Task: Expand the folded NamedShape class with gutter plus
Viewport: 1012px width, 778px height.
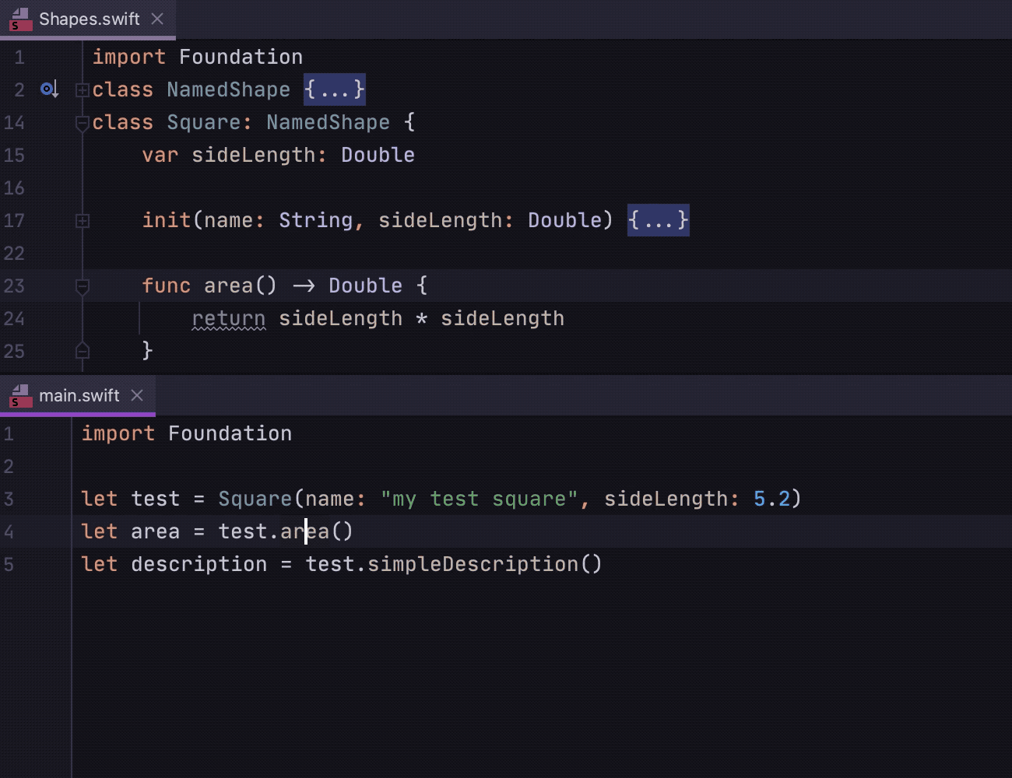Action: [82, 90]
